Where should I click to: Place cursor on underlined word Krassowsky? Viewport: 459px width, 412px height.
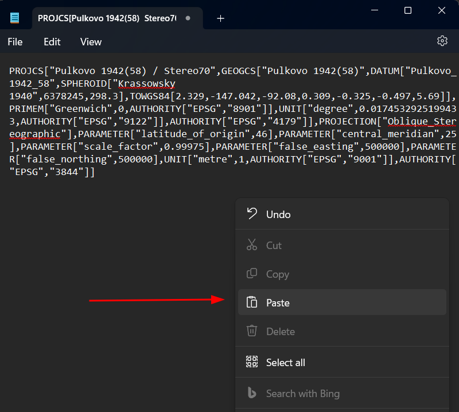click(x=146, y=83)
